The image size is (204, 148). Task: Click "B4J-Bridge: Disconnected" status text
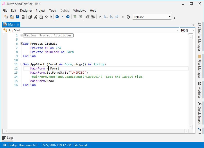click(20, 145)
